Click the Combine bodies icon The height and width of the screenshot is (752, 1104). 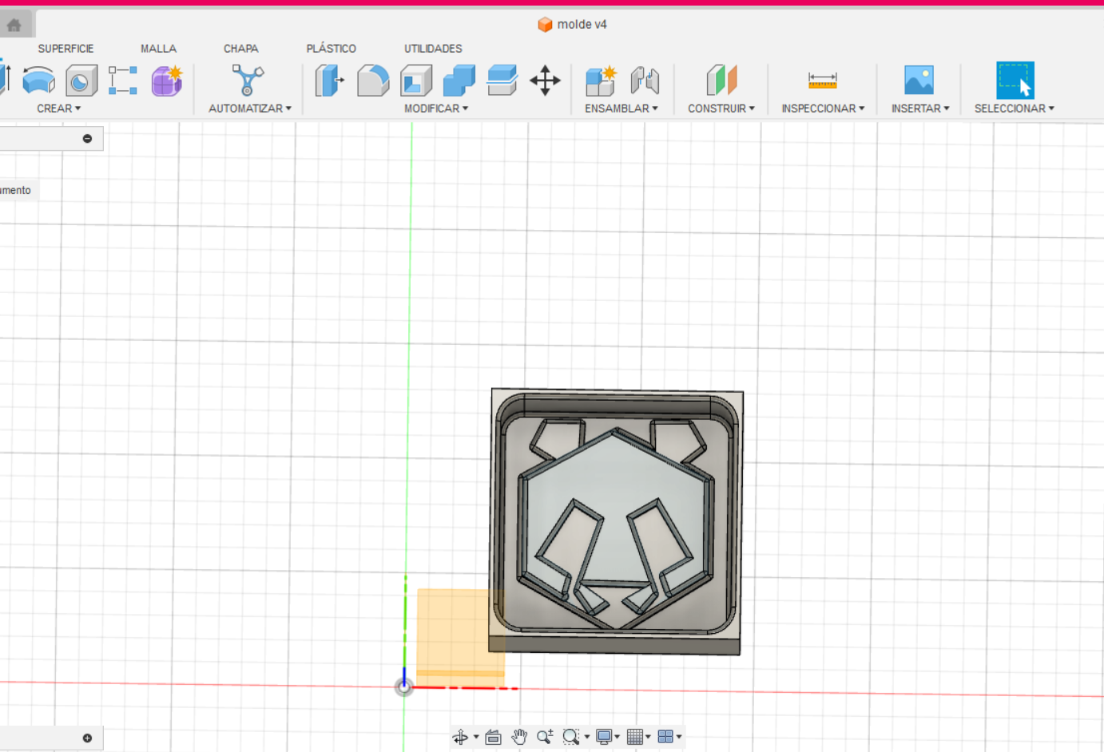click(x=459, y=81)
